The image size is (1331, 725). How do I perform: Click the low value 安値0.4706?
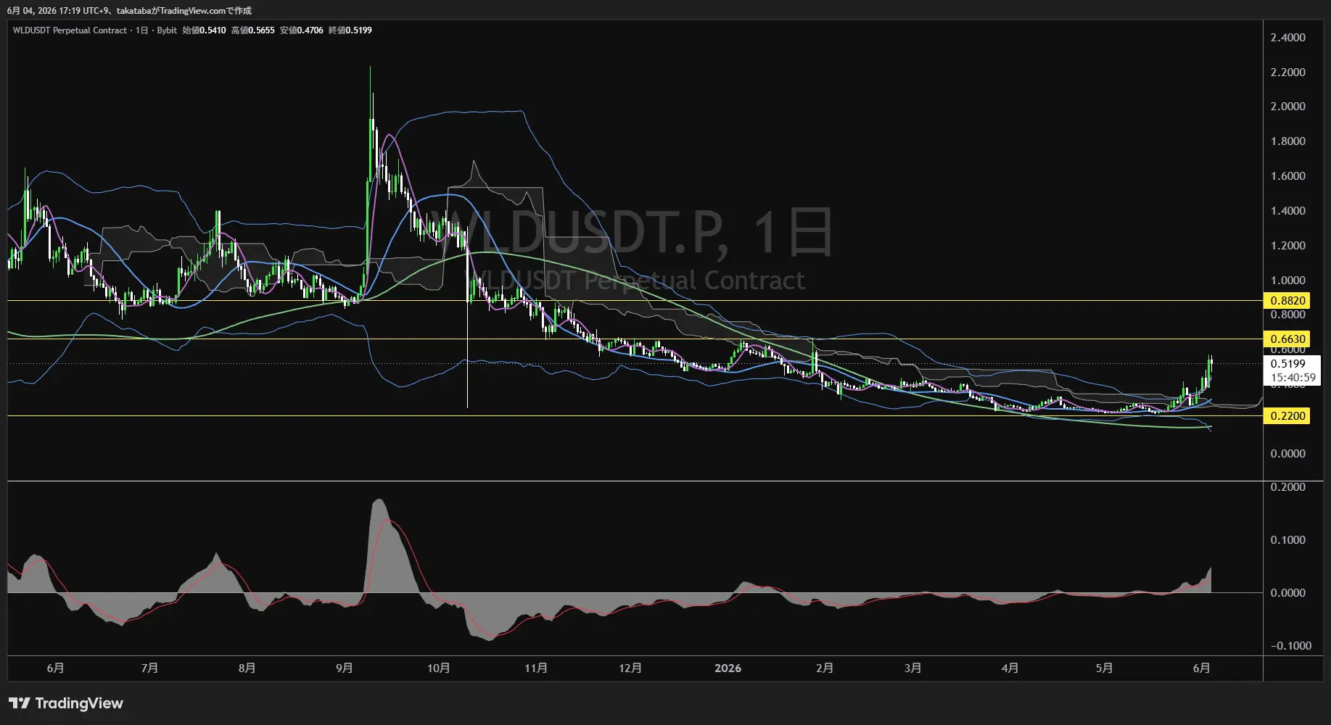pos(302,30)
